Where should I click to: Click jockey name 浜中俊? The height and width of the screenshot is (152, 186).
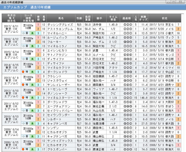(x=97, y=24)
